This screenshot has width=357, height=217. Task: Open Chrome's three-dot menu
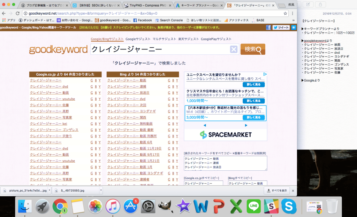pyautogui.click(x=293, y=14)
